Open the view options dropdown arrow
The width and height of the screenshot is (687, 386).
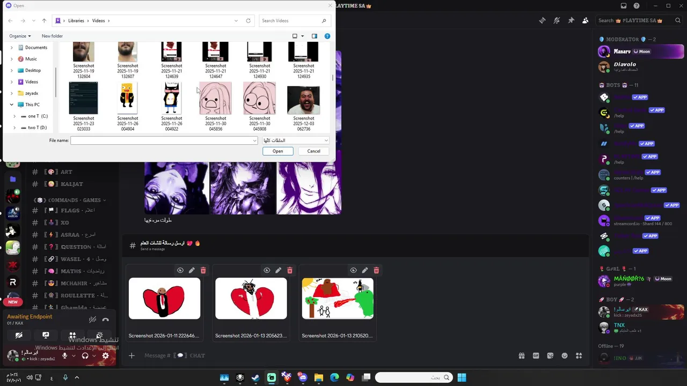click(x=302, y=36)
